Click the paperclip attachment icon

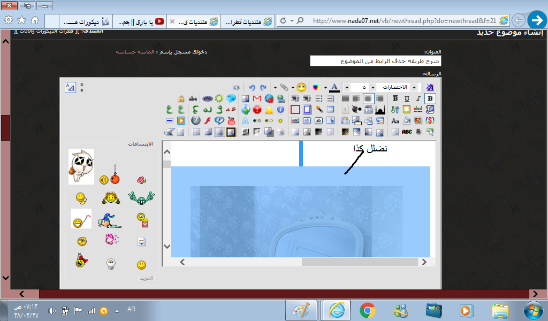284,87
